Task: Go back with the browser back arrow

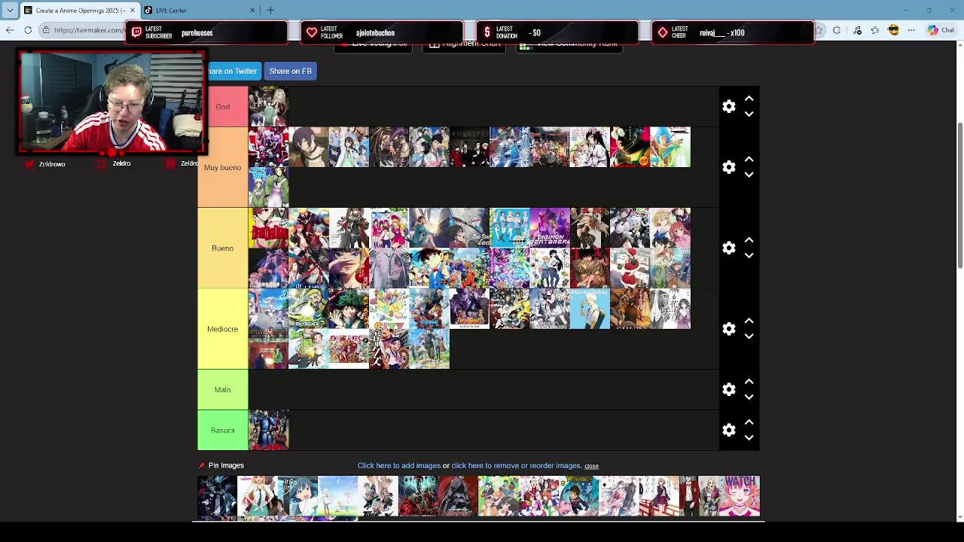Action: (x=9, y=30)
